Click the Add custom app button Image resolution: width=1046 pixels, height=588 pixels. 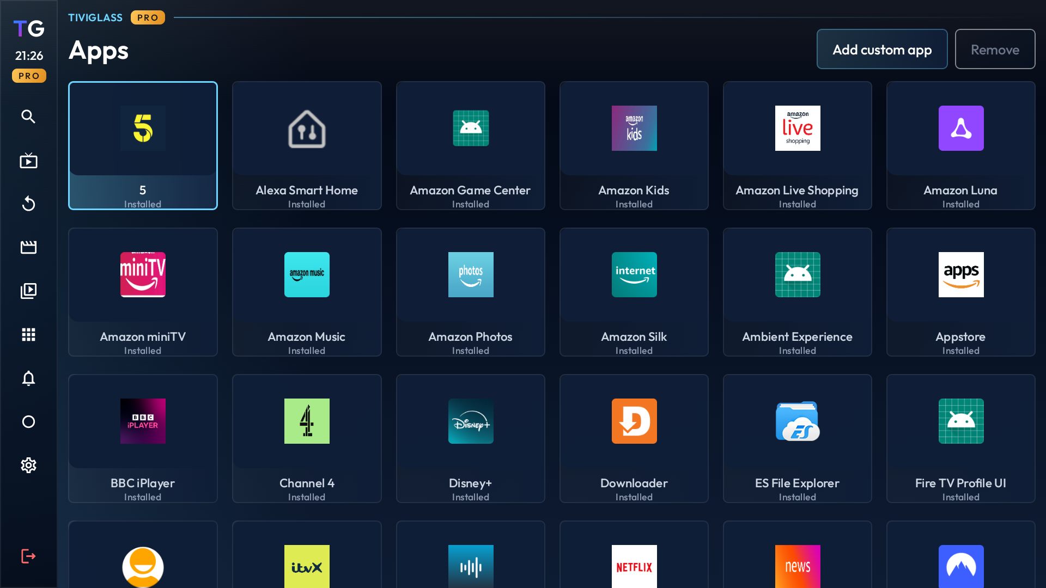[x=882, y=50]
